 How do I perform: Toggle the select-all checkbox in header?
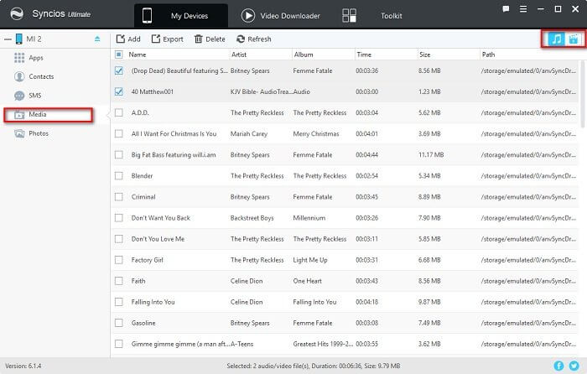(119, 55)
